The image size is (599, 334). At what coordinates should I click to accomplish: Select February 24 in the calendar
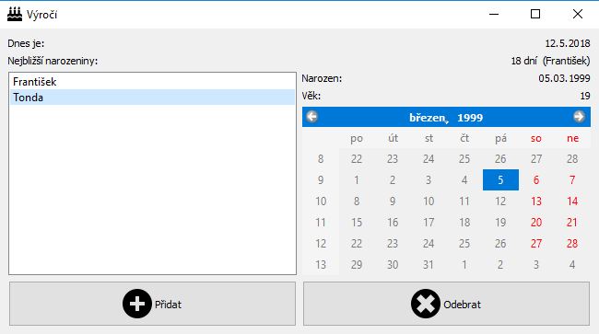(429, 158)
